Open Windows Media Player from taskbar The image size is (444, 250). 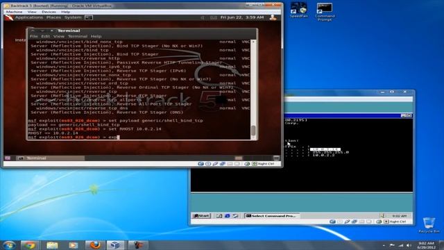pyautogui.click(x=74, y=245)
